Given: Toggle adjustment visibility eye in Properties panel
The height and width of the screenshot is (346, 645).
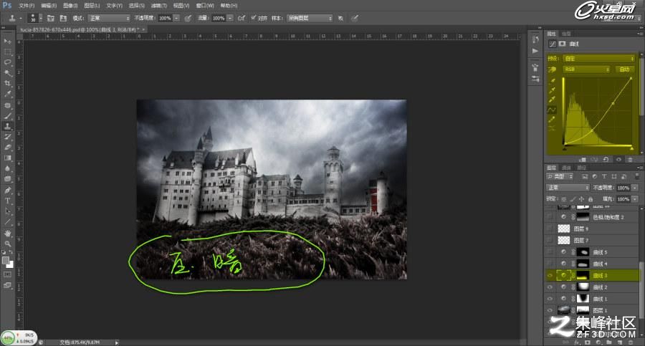Looking at the screenshot, I should 618,159.
